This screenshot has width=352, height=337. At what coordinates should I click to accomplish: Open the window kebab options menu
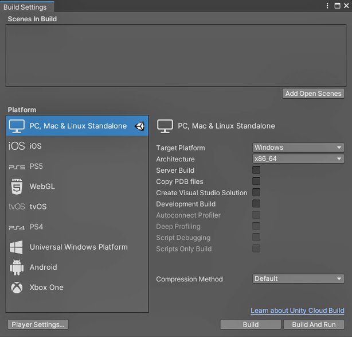[x=327, y=6]
